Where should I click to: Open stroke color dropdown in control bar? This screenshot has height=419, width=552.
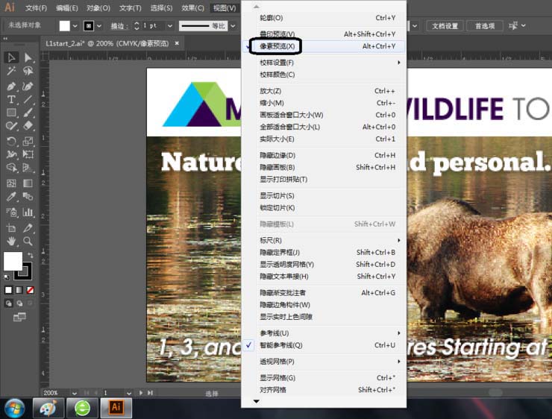[x=99, y=25]
